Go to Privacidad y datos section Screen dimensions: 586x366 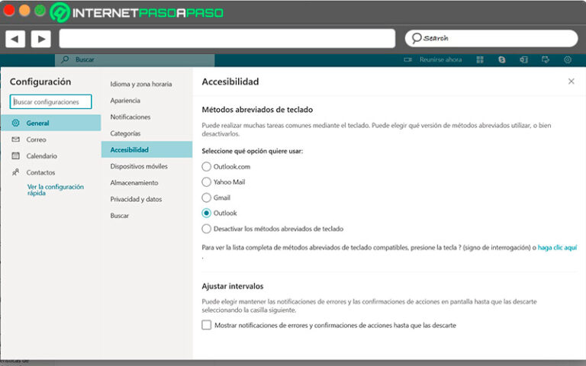point(136,199)
